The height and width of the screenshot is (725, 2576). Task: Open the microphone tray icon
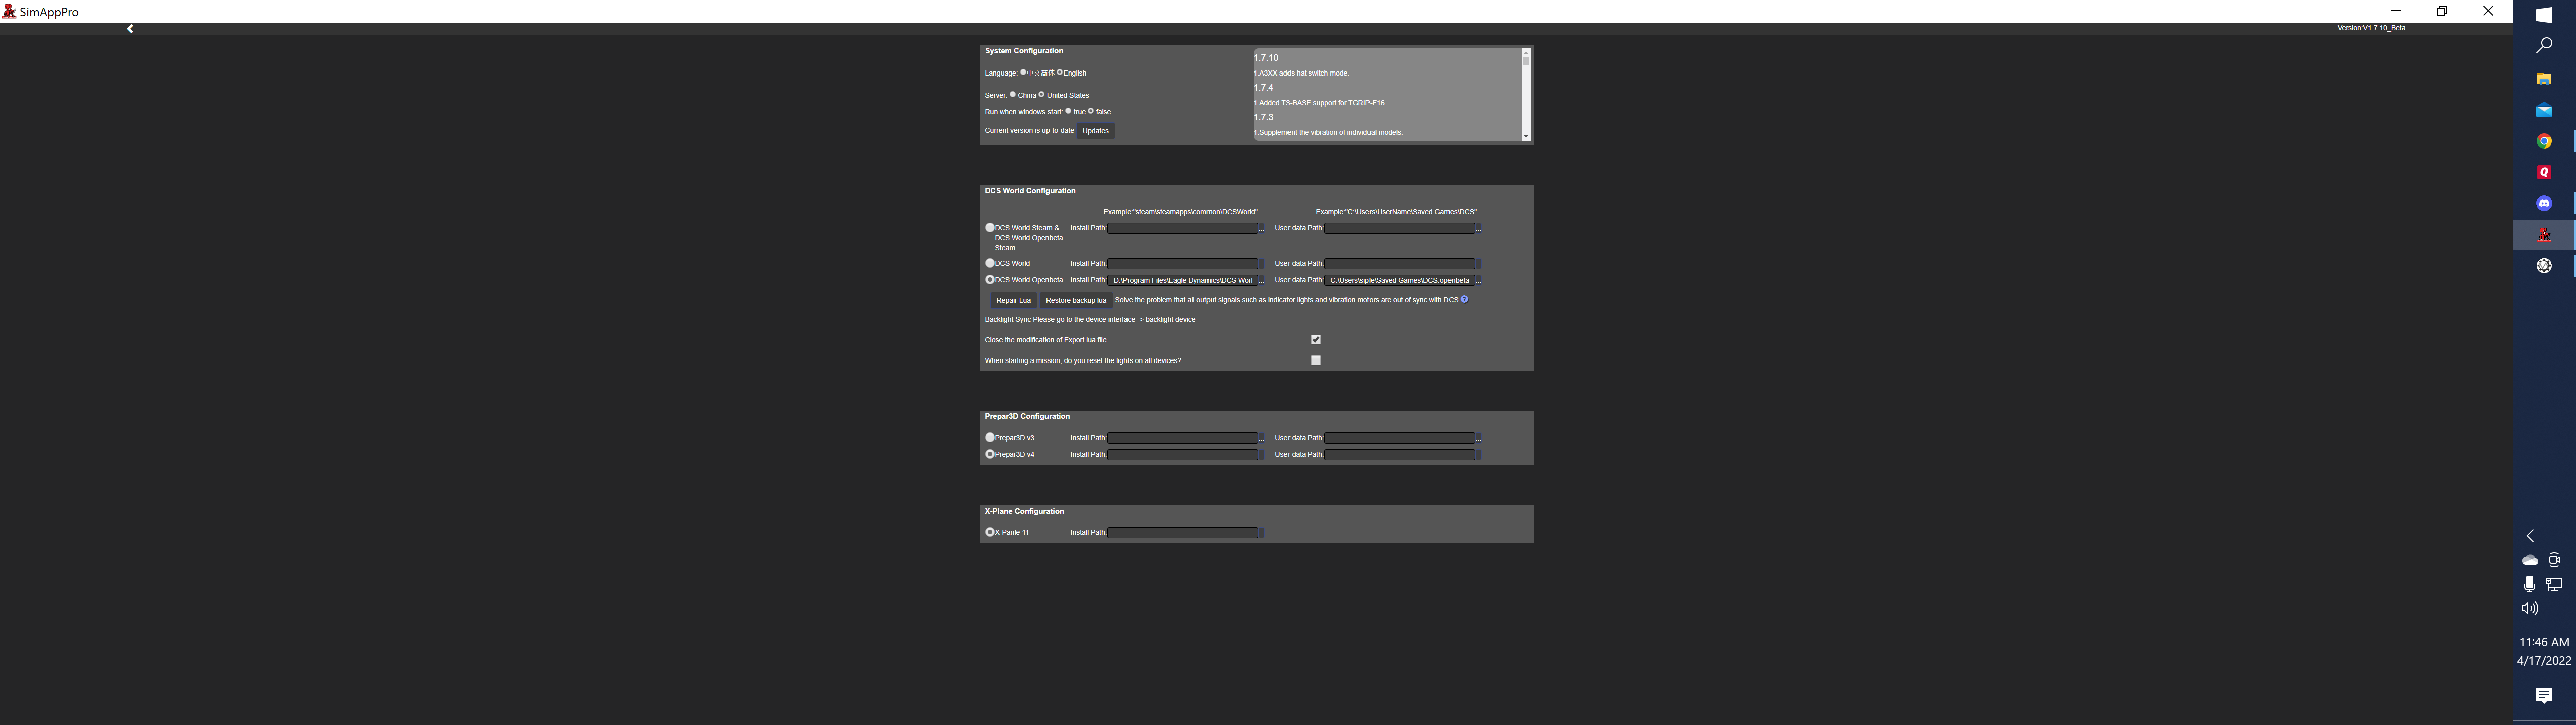tap(2530, 584)
